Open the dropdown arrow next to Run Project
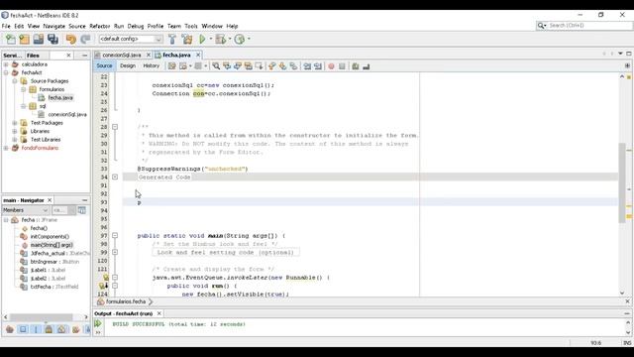This screenshot has height=357, width=634. [210, 39]
